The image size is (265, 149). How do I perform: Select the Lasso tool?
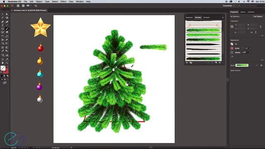tap(7, 18)
